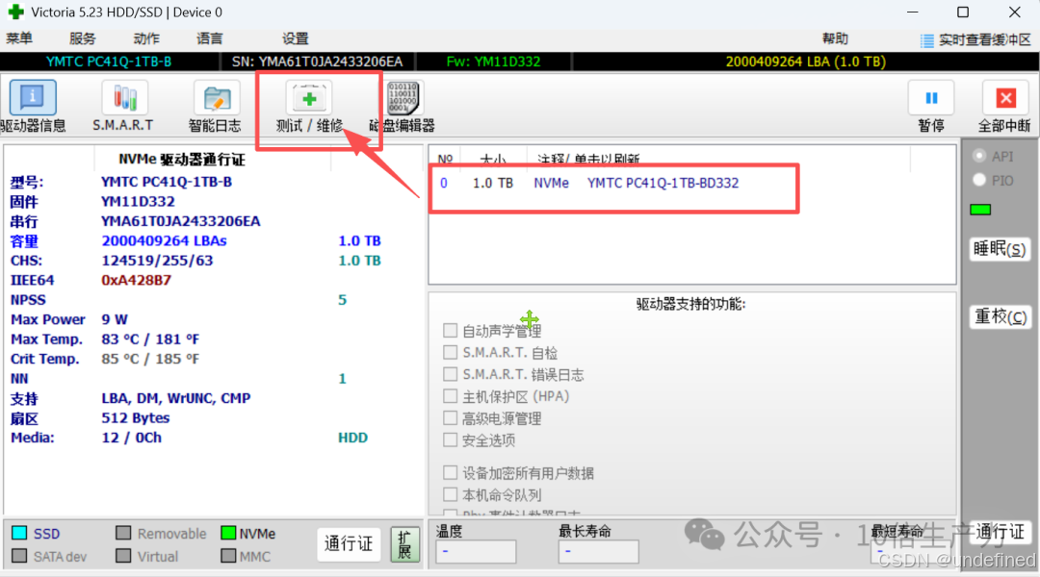This screenshot has width=1040, height=577.
Task: Click the 2000409264 LBA (1.0 TB) header text
Action: (806, 62)
